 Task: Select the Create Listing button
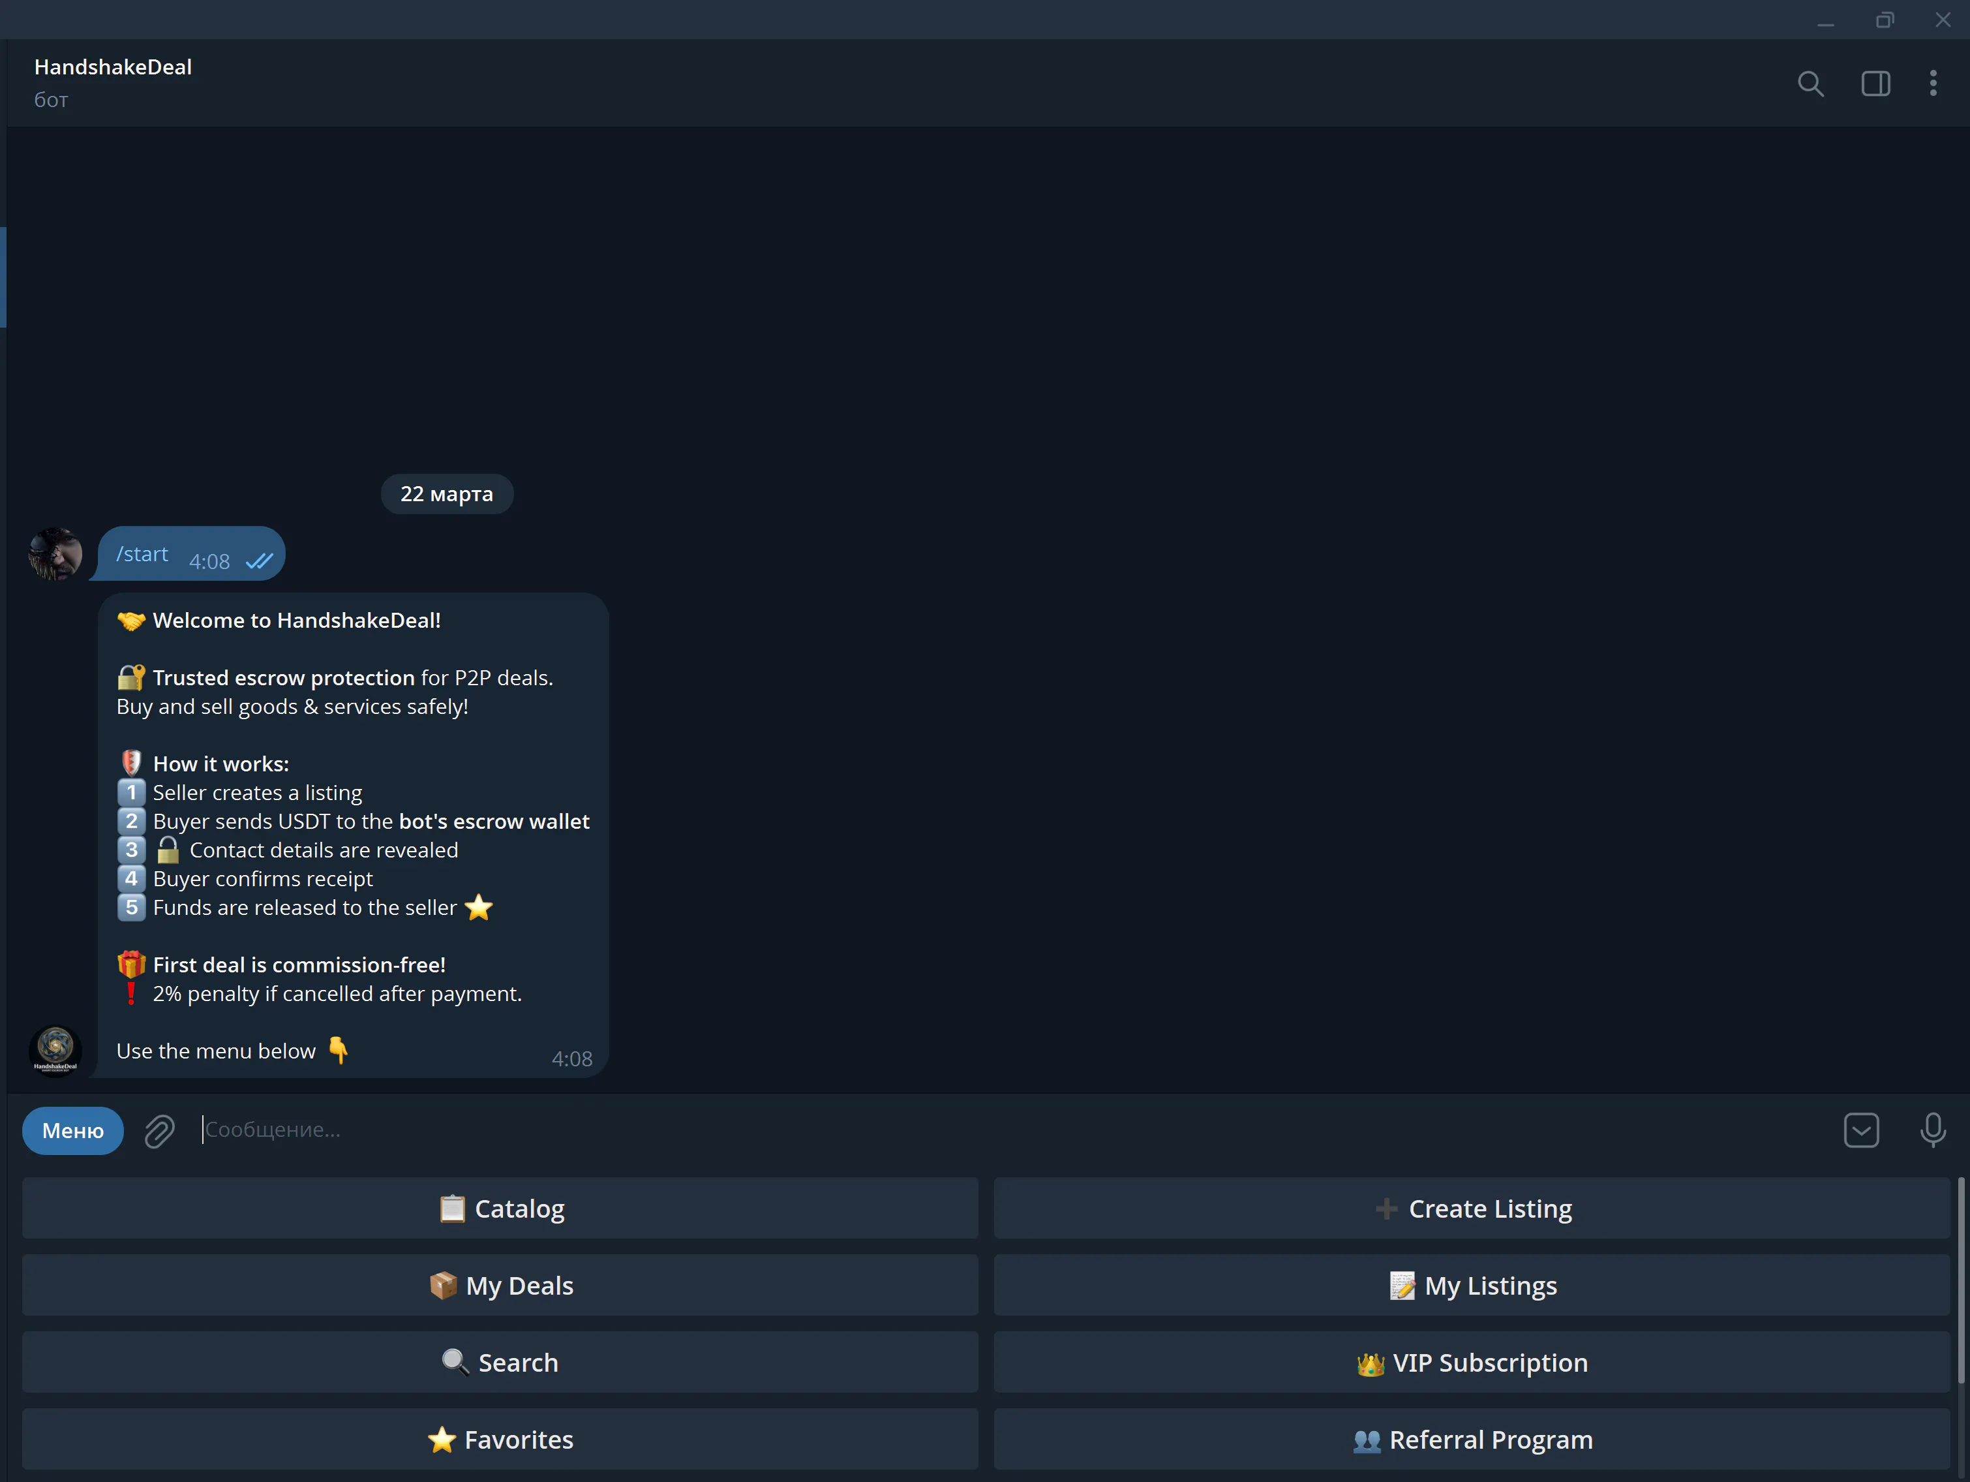pos(1472,1209)
